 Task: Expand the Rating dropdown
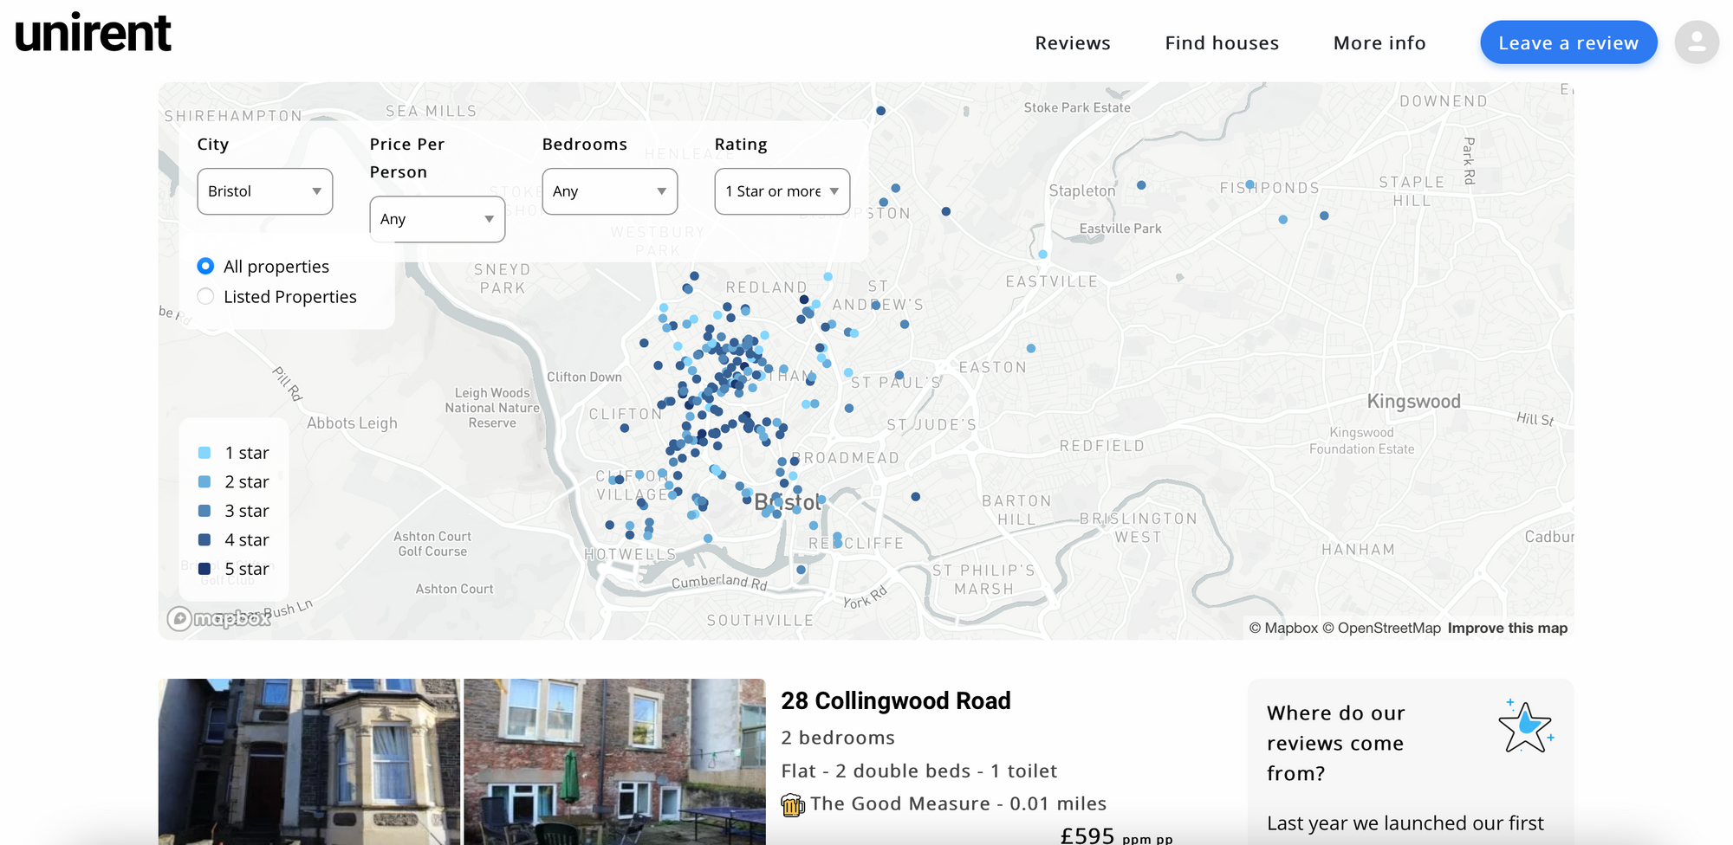[782, 191]
